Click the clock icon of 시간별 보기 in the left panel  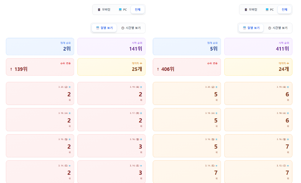click(x=123, y=28)
